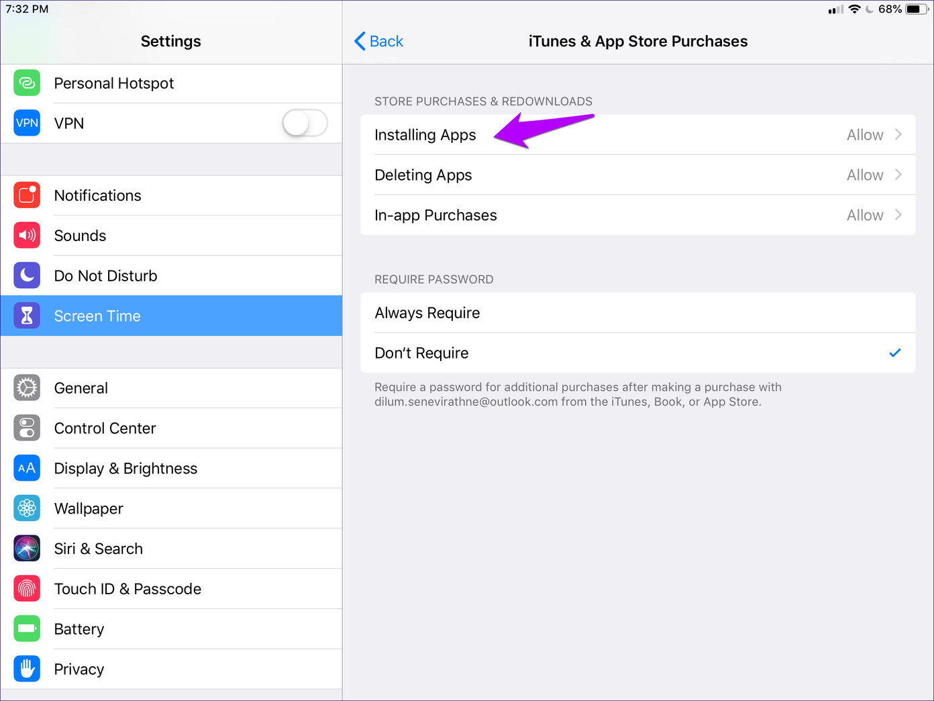
Task: Select the Always Require password option
Action: (x=637, y=313)
